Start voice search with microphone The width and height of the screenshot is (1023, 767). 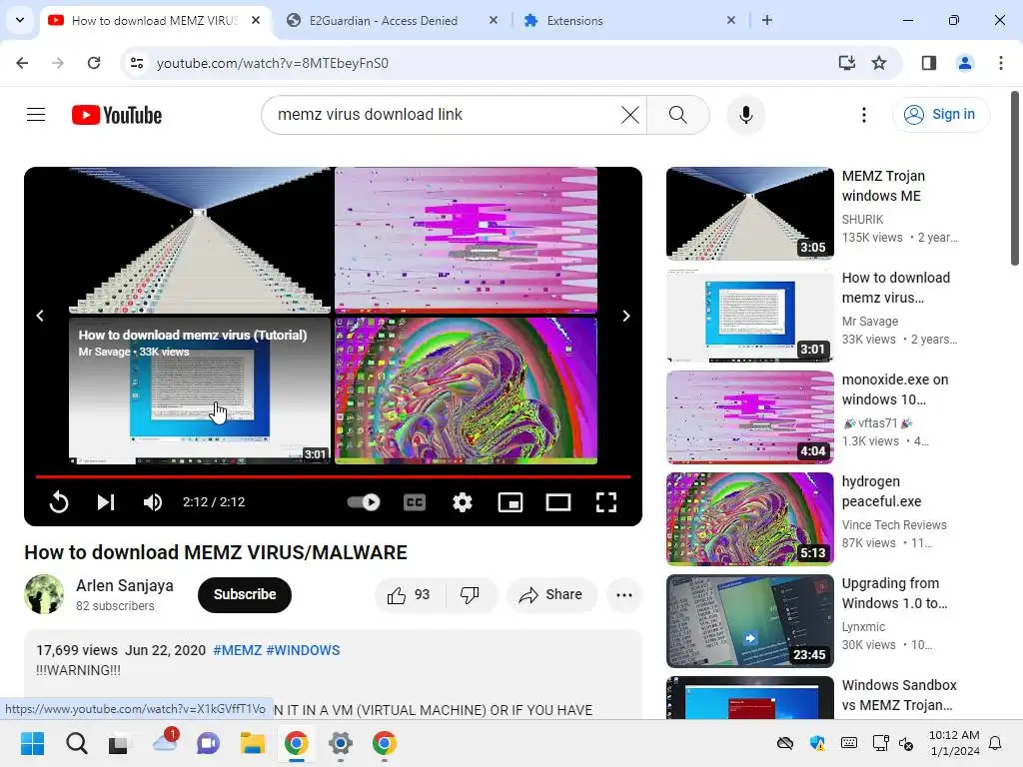pos(745,115)
